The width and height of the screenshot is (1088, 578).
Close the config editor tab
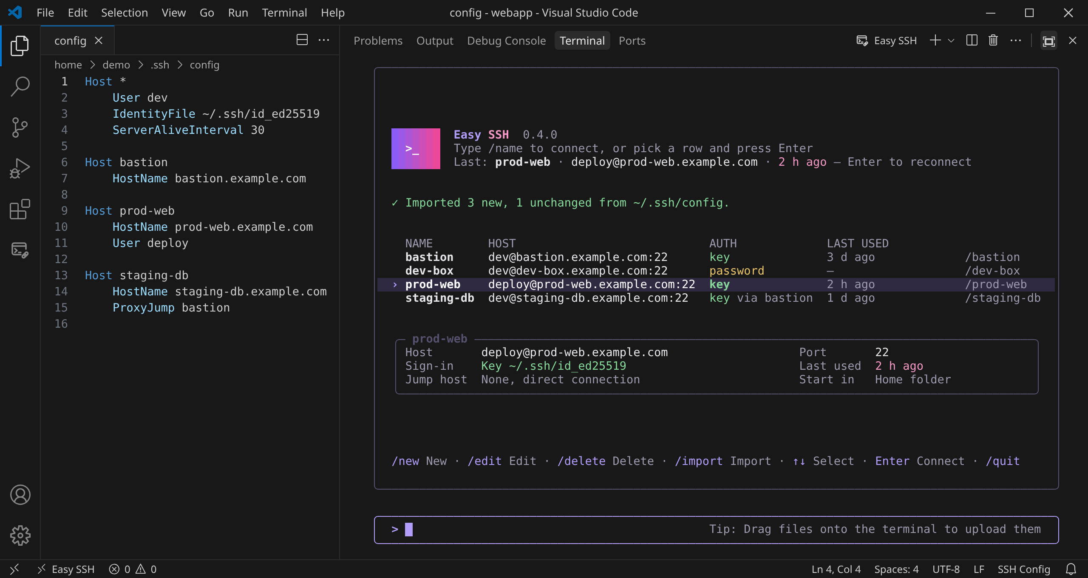99,40
